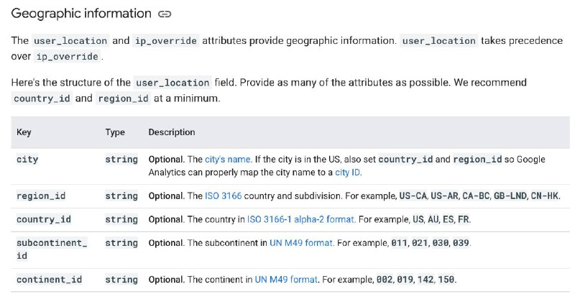Click the region_id key in table
The height and width of the screenshot is (294, 575).
[x=41, y=196]
